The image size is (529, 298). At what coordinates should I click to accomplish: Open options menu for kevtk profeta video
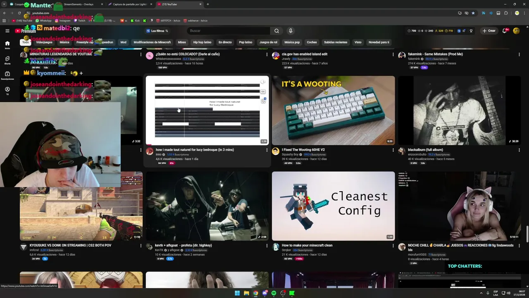(x=267, y=245)
